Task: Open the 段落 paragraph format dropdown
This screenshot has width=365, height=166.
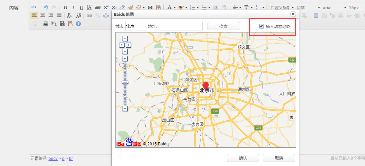Action: [x=307, y=7]
